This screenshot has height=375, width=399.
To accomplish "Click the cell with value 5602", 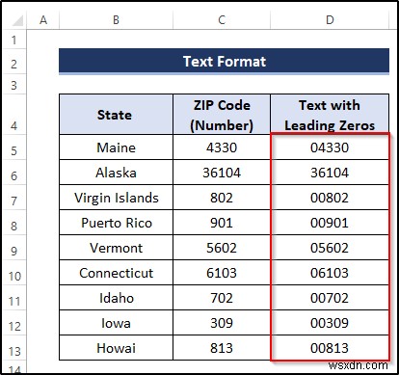I will [x=222, y=248].
